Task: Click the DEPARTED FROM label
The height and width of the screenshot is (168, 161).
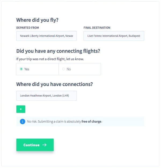Action: 28,28
